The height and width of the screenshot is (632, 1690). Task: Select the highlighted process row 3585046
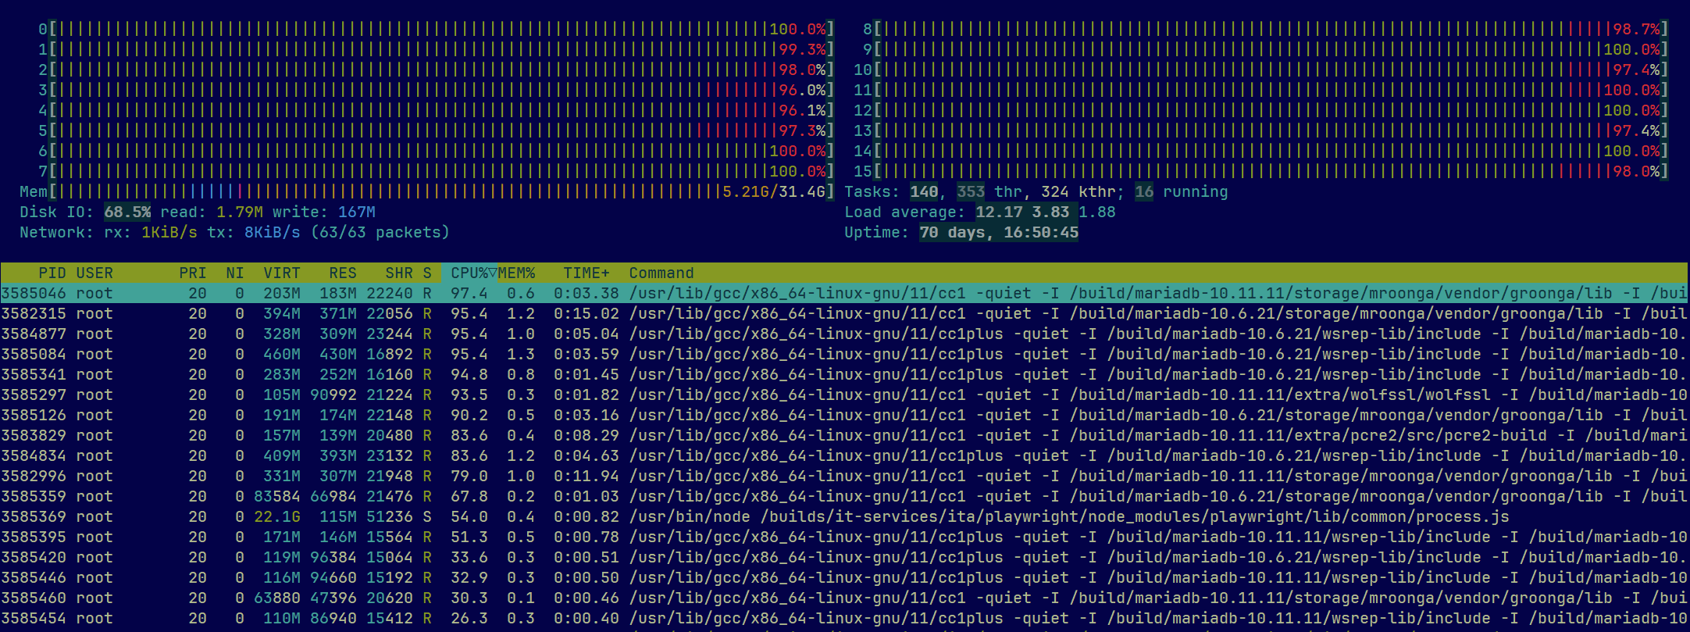point(844,293)
